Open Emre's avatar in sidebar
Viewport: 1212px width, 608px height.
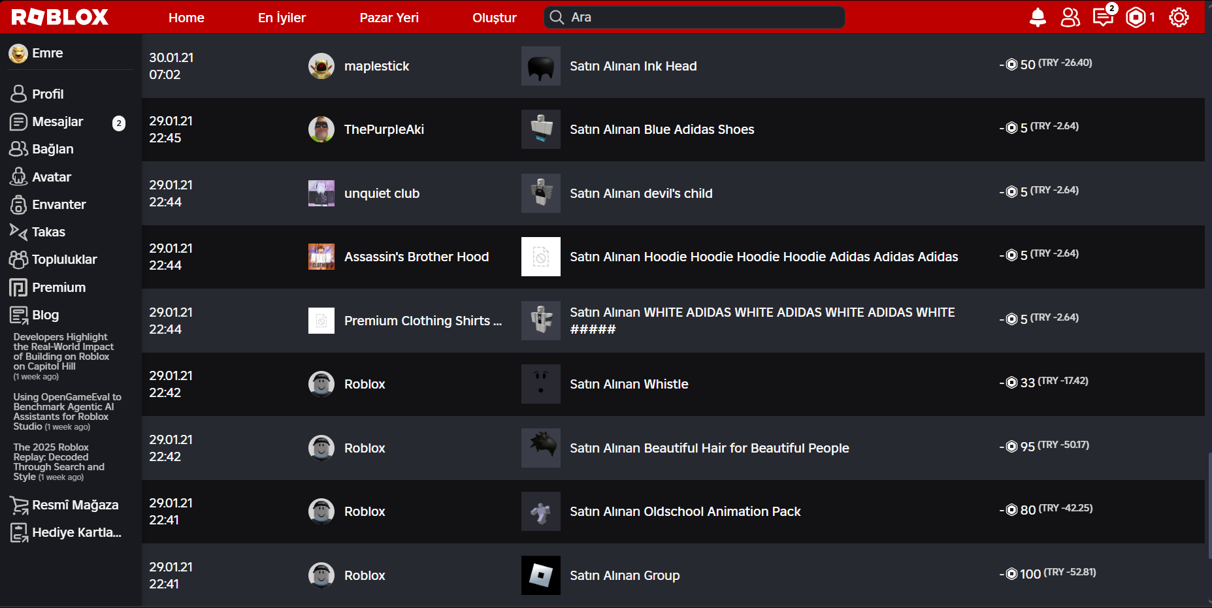click(18, 54)
